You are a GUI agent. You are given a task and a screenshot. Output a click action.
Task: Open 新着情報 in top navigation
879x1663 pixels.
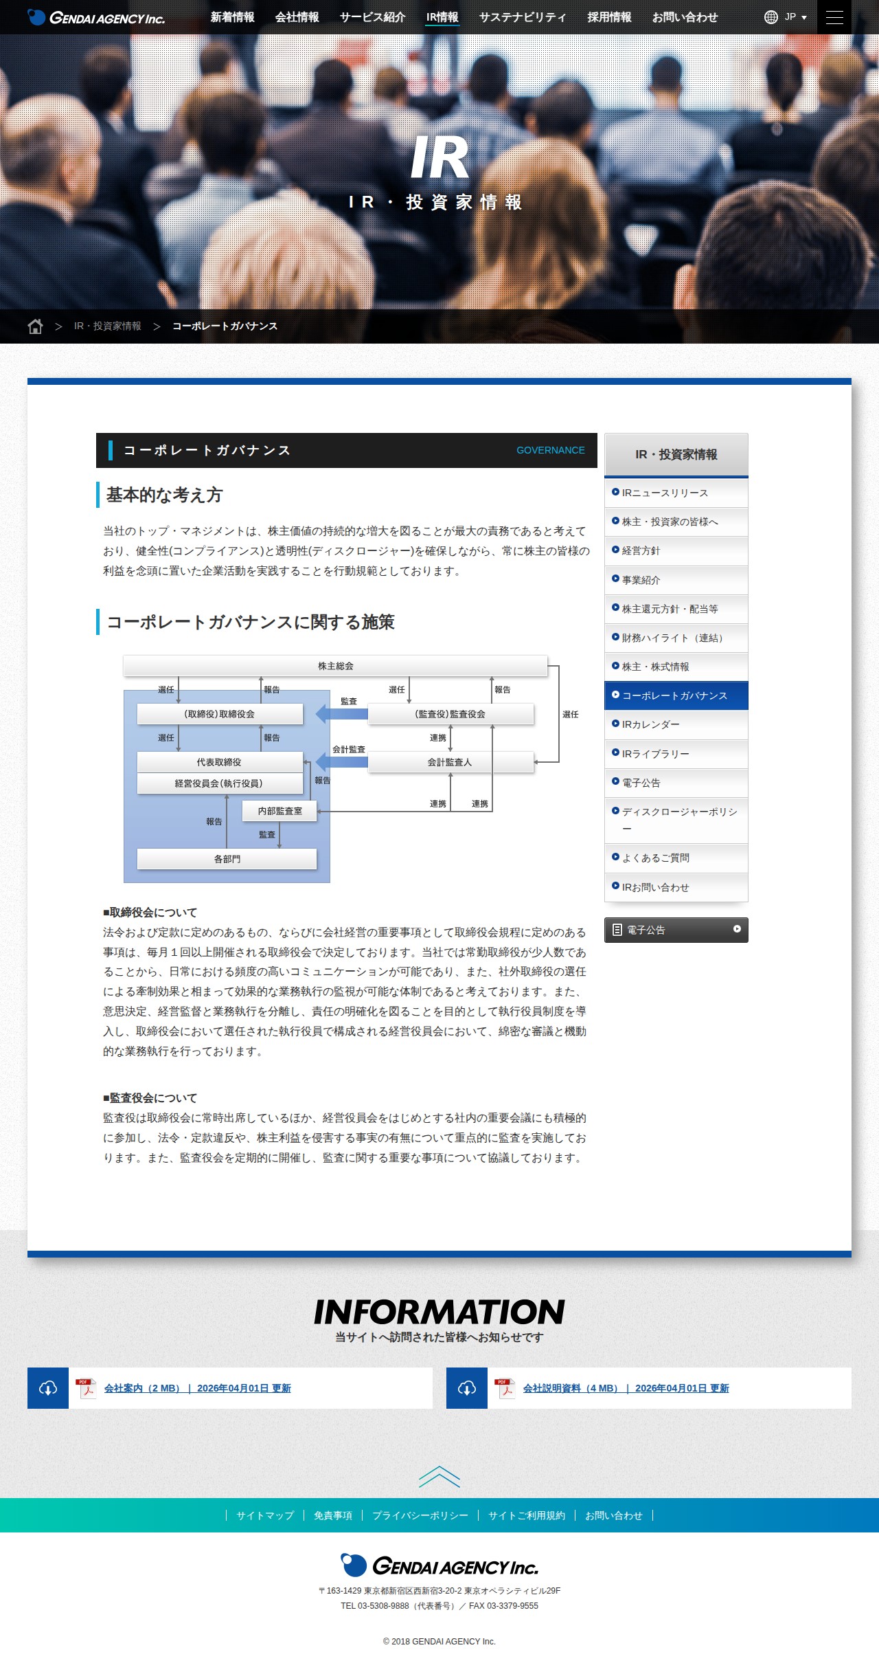coord(233,17)
